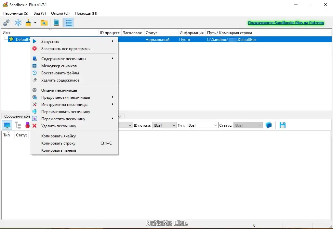Open the Опции (O) menu
The width and height of the screenshot is (333, 229).
point(60,13)
